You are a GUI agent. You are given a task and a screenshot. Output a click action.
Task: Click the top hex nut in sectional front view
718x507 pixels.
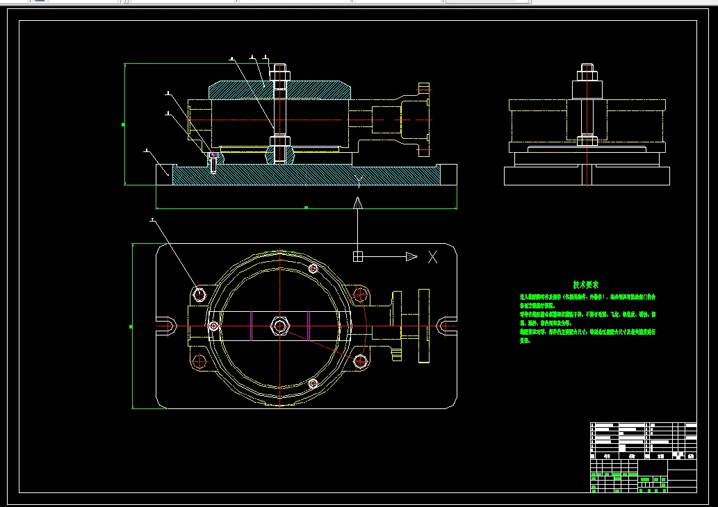279,74
